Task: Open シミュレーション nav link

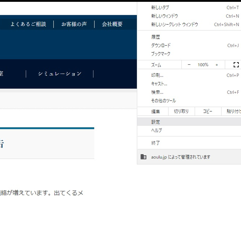Action: pyautogui.click(x=60, y=74)
